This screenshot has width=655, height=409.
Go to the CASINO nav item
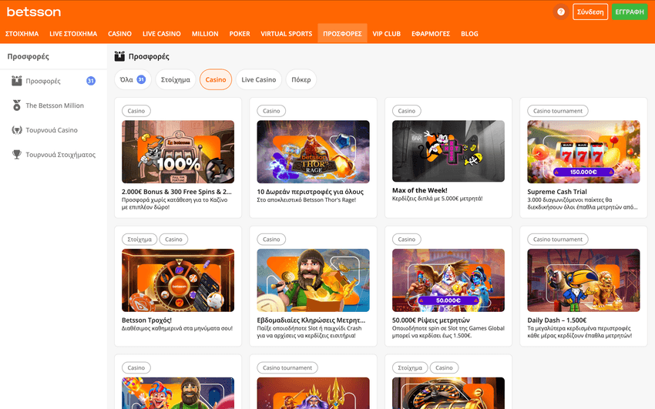coord(119,34)
